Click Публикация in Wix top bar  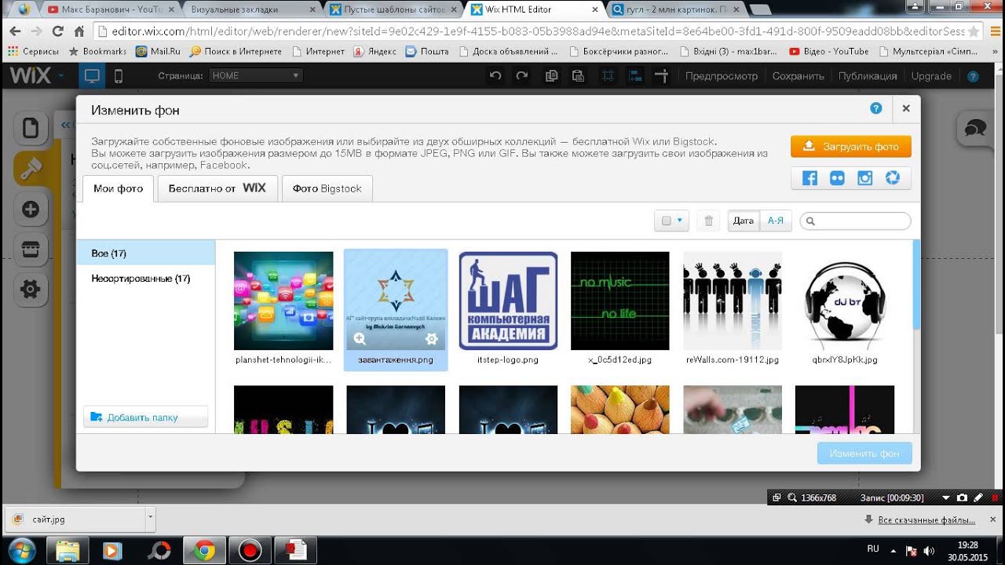point(868,76)
